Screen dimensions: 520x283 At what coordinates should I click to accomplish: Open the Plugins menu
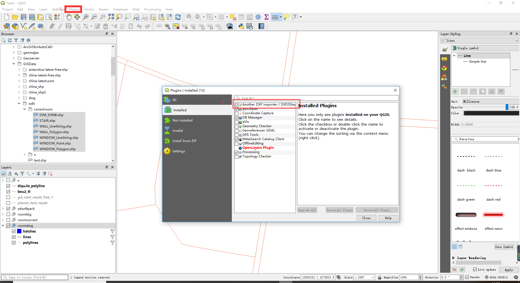pos(74,9)
